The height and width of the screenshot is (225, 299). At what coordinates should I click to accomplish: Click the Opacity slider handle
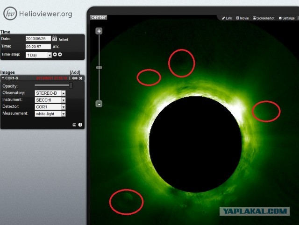point(71,85)
